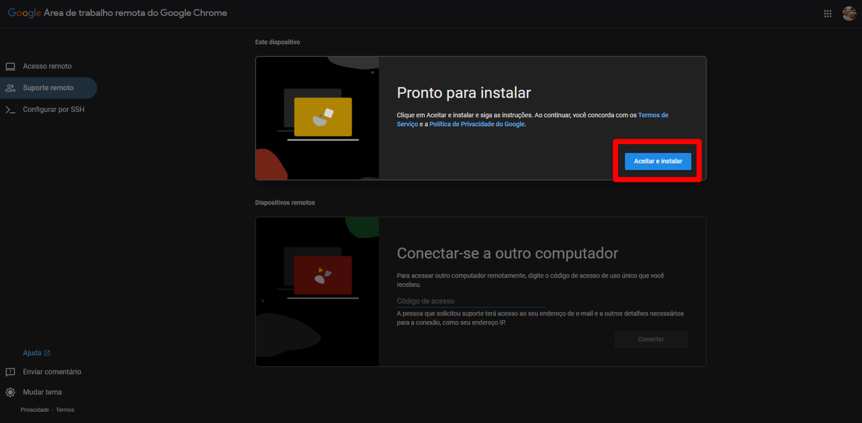Open the Privacidade footer link

35,410
